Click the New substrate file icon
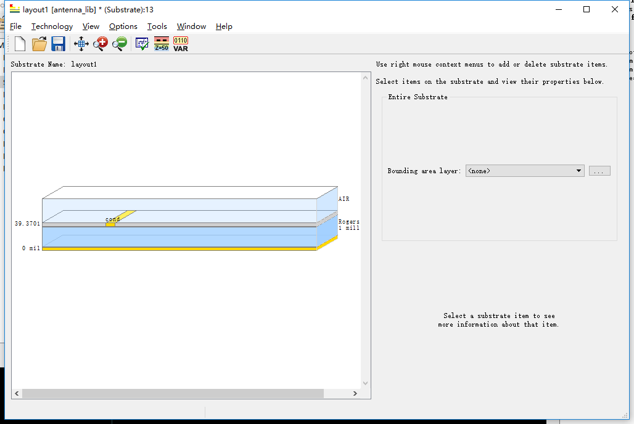This screenshot has width=634, height=424. (20, 44)
